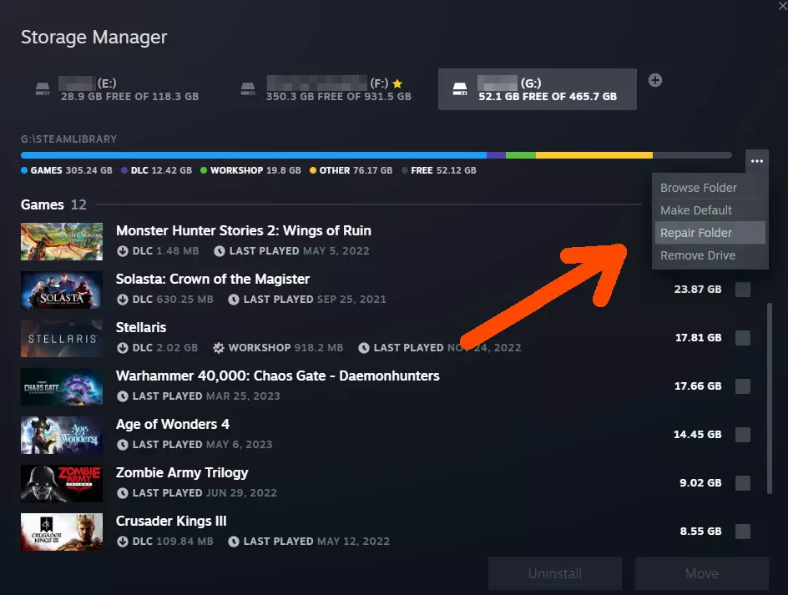
Task: Click the Move button
Action: coord(701,573)
